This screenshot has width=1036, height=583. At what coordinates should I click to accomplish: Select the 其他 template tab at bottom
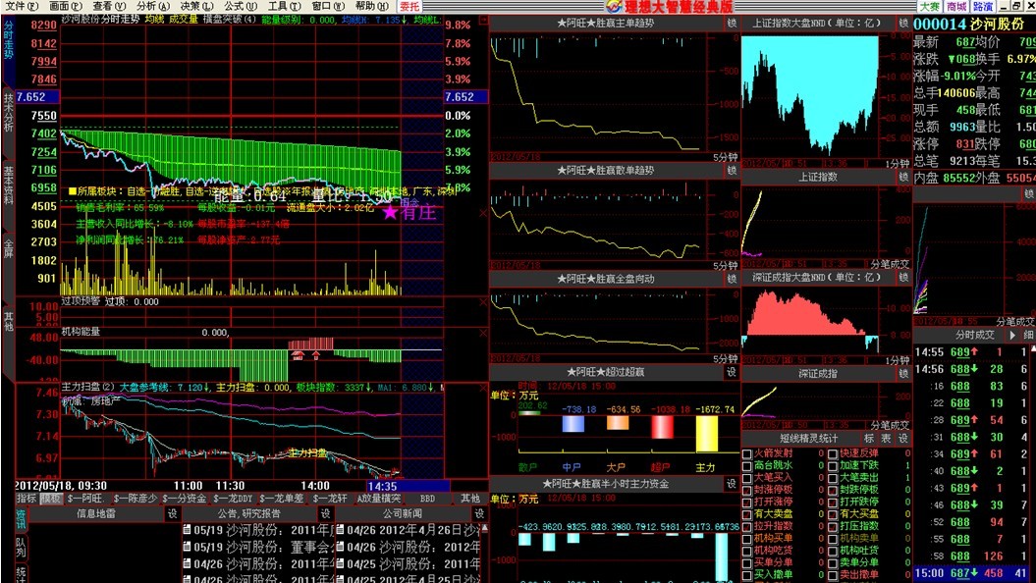click(470, 499)
